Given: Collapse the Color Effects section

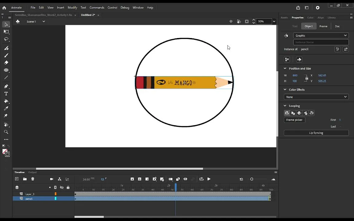Looking at the screenshot, I should tap(285, 90).
